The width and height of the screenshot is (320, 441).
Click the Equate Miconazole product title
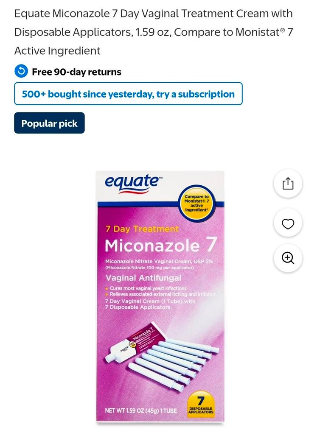coord(154,32)
